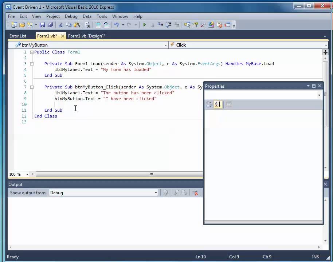Click the Undo arrow icon
Screen dimensions: 333x262
(x=116, y=25)
